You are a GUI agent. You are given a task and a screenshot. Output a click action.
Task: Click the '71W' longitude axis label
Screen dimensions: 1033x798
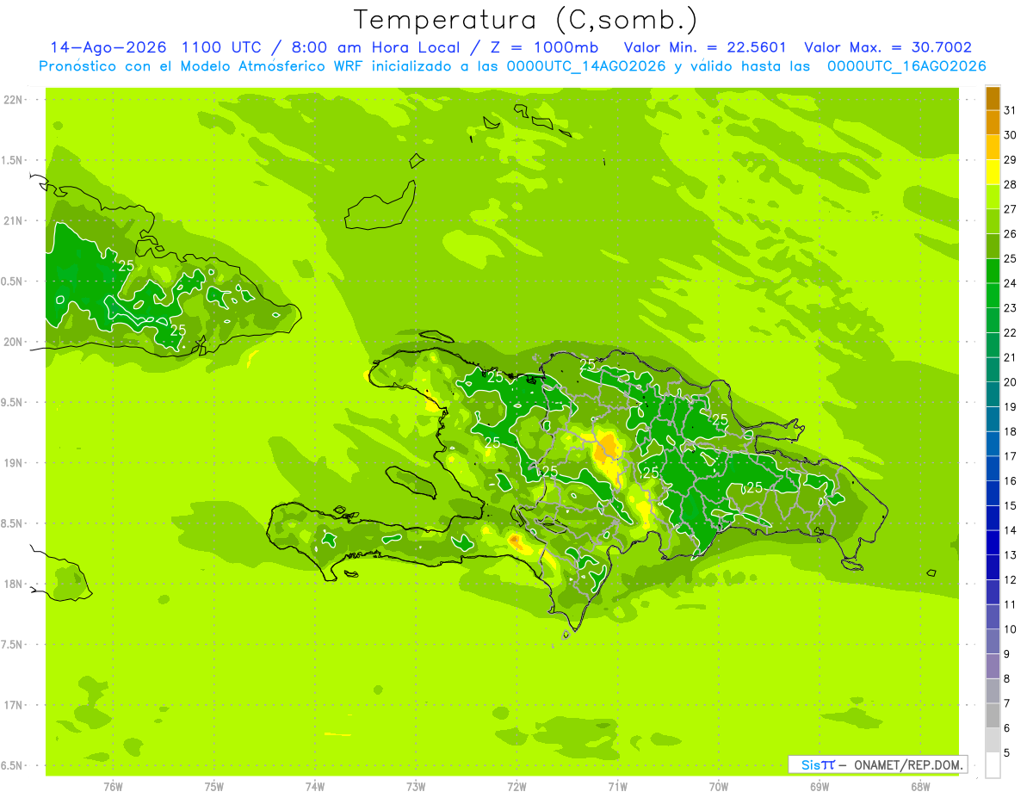tap(617, 786)
